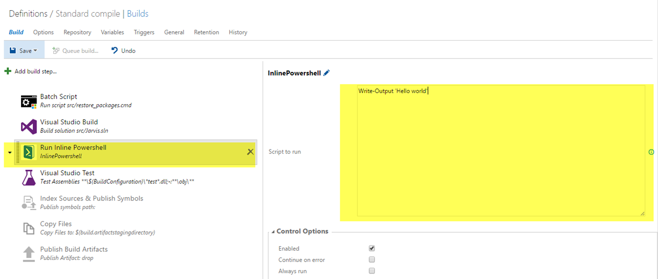Click the floppy disk Save icon

click(x=13, y=50)
